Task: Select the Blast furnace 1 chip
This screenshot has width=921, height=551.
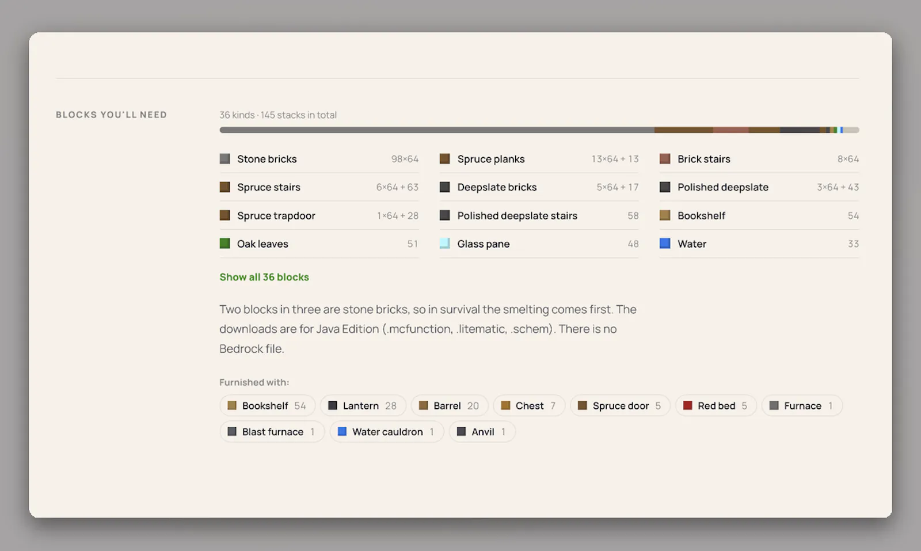Action: (272, 432)
